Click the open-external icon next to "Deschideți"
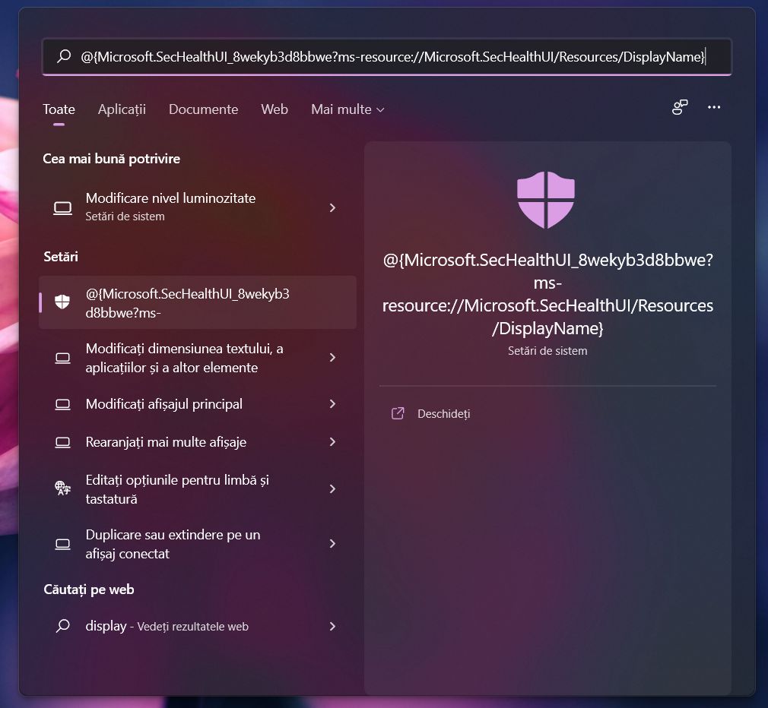The height and width of the screenshot is (708, 768). (397, 413)
